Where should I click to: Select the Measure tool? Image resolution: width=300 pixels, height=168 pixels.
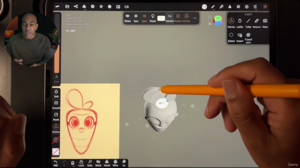[x=256, y=23]
